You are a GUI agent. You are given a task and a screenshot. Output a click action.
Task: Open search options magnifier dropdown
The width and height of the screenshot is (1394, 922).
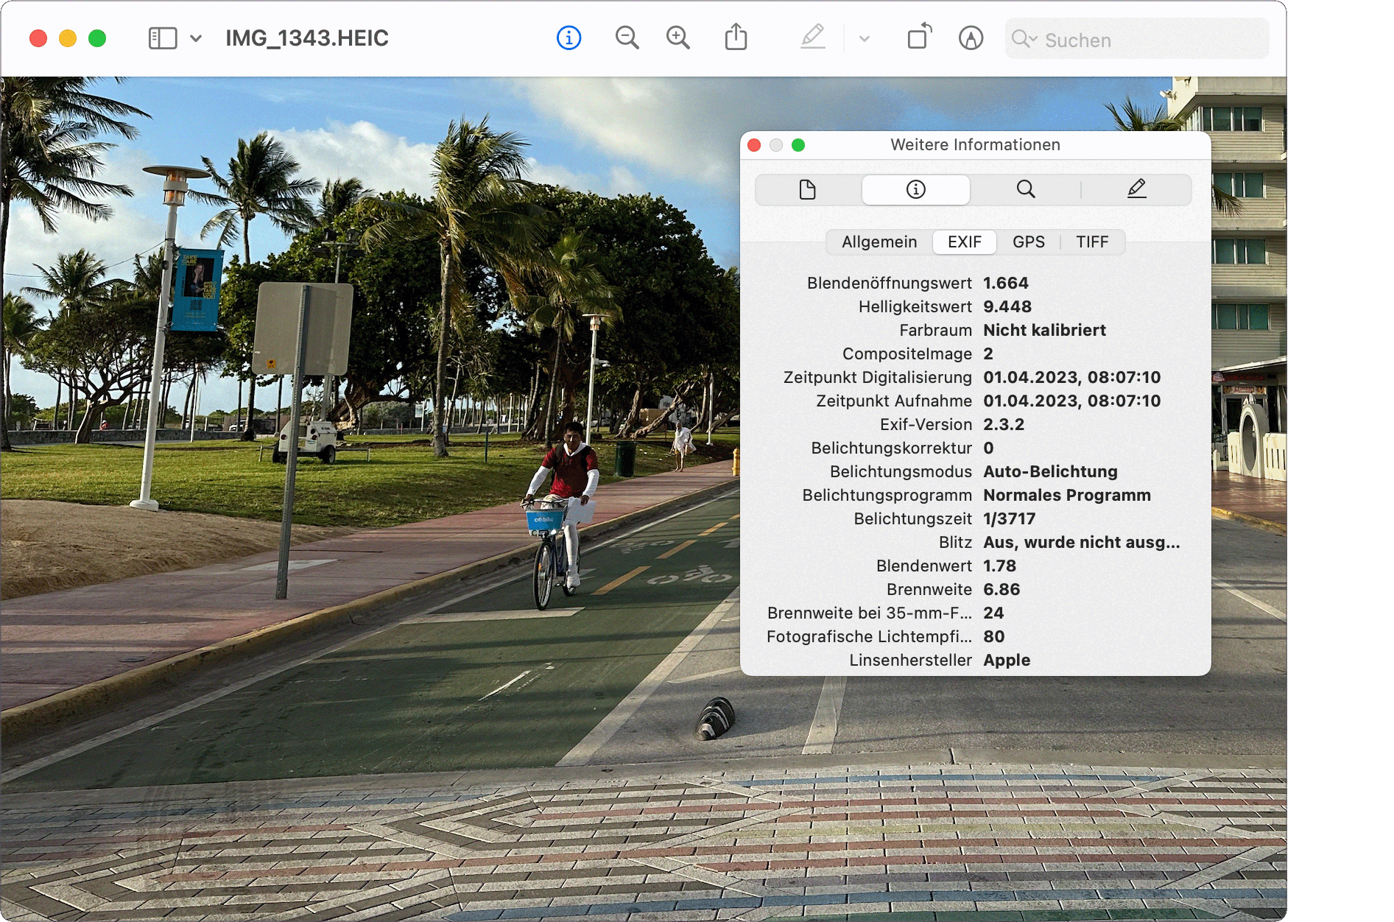1024,38
